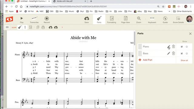Open a new browser tab

91,1
